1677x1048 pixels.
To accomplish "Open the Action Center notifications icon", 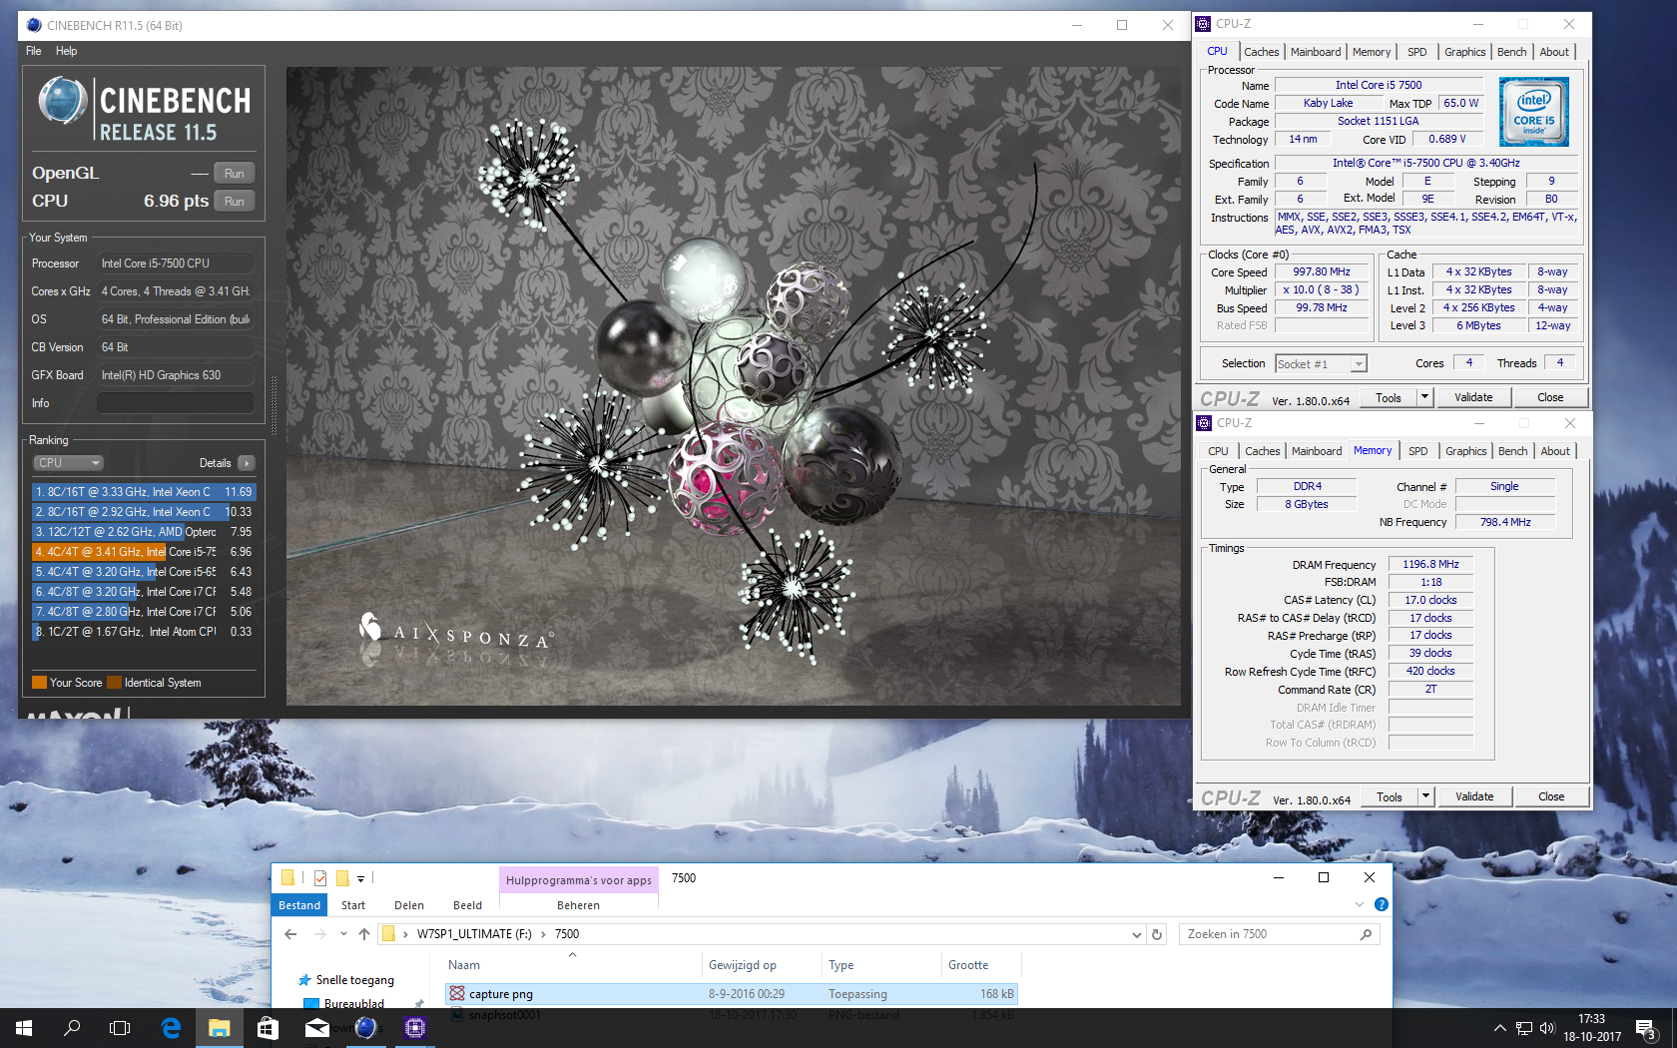I will tap(1647, 1028).
